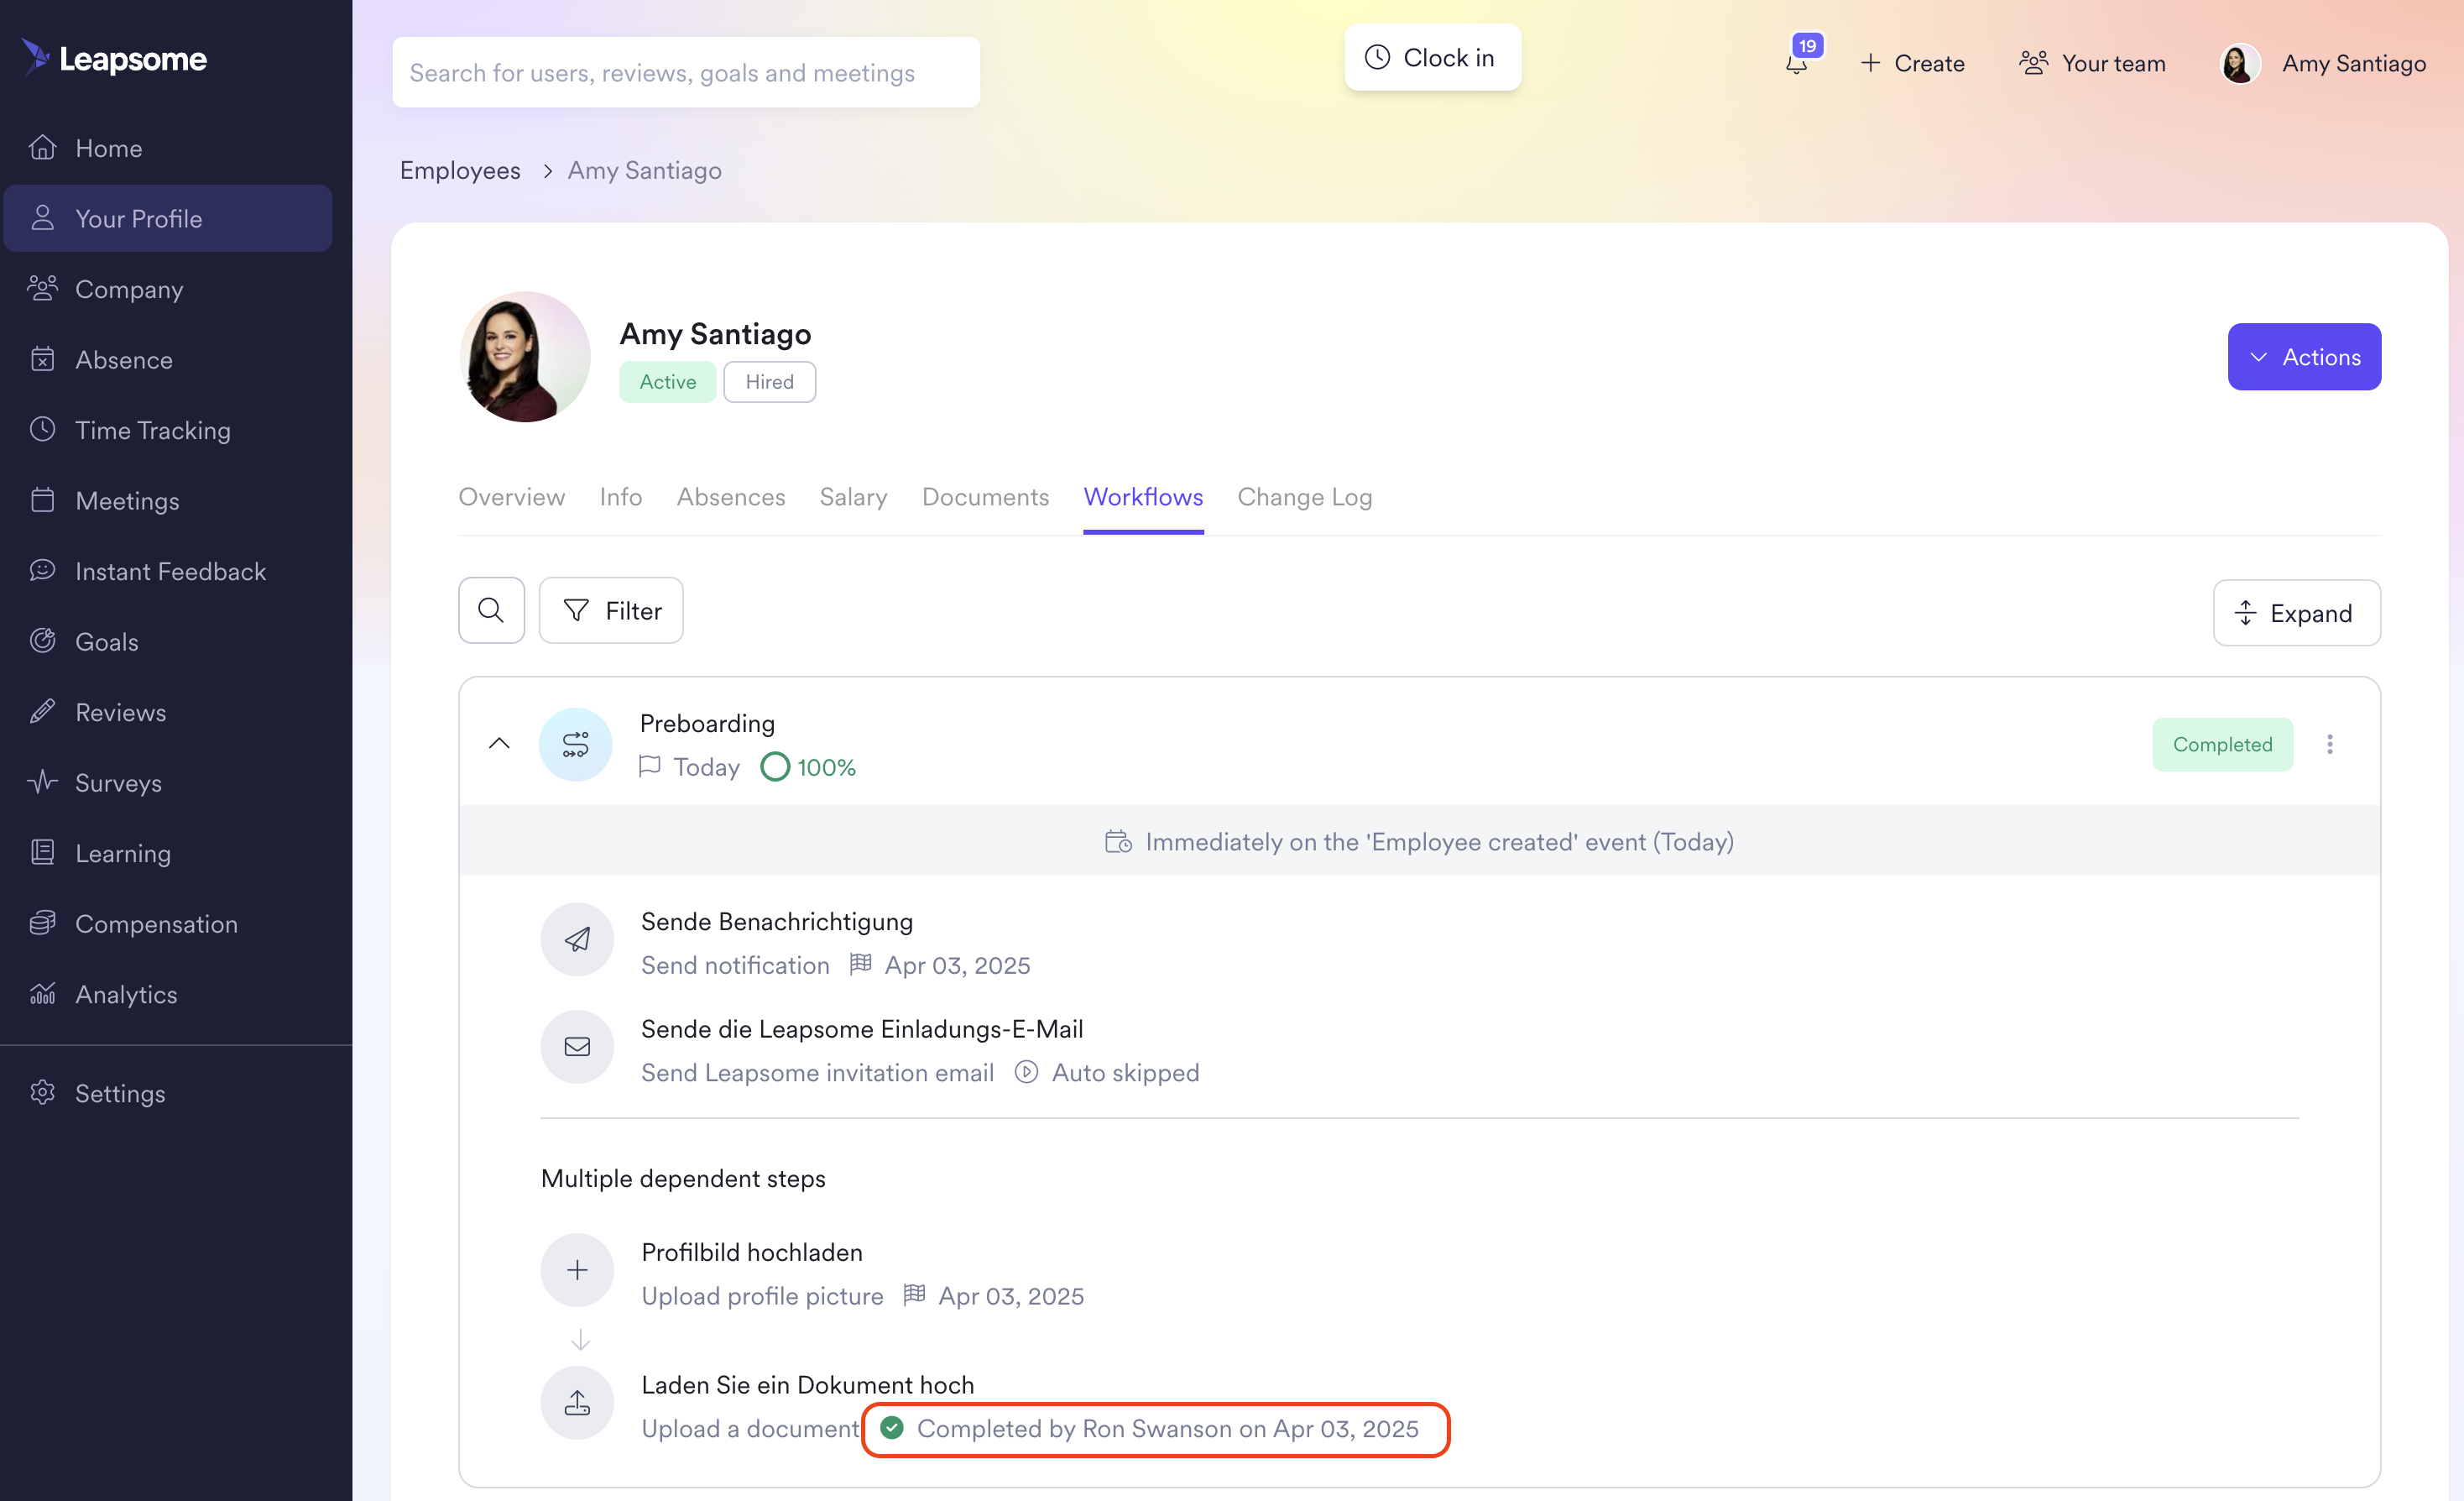Click the flag icon next to Today
This screenshot has height=1501, width=2464.
coord(650,767)
